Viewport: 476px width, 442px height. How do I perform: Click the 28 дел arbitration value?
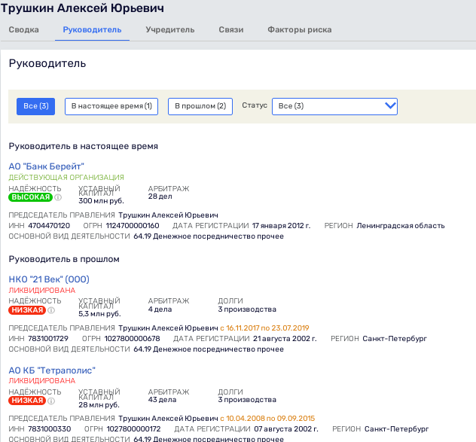pyautogui.click(x=160, y=197)
